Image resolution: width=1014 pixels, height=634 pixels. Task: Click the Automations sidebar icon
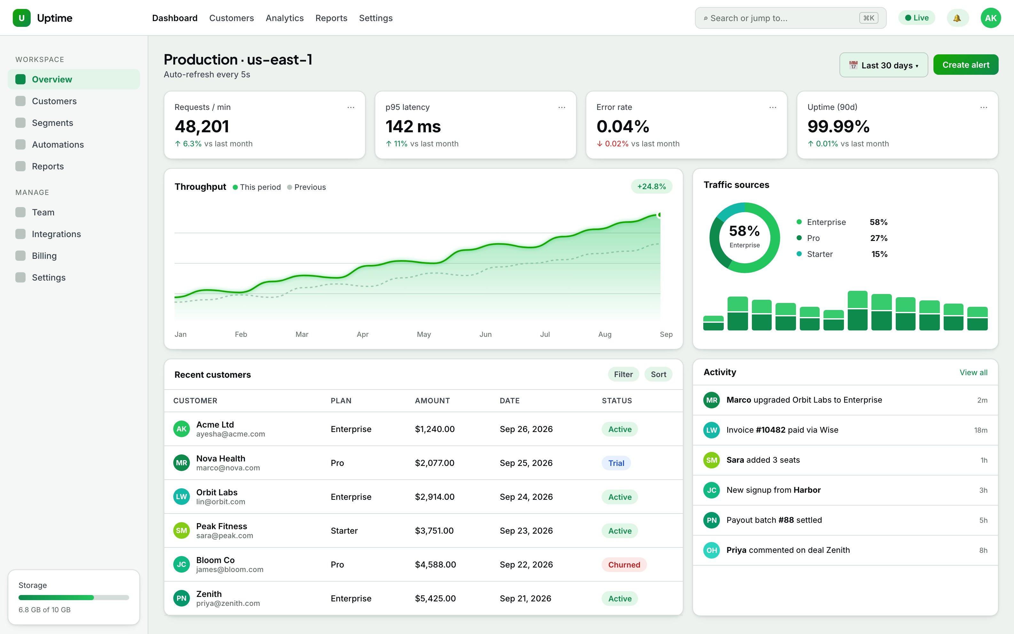click(20, 145)
